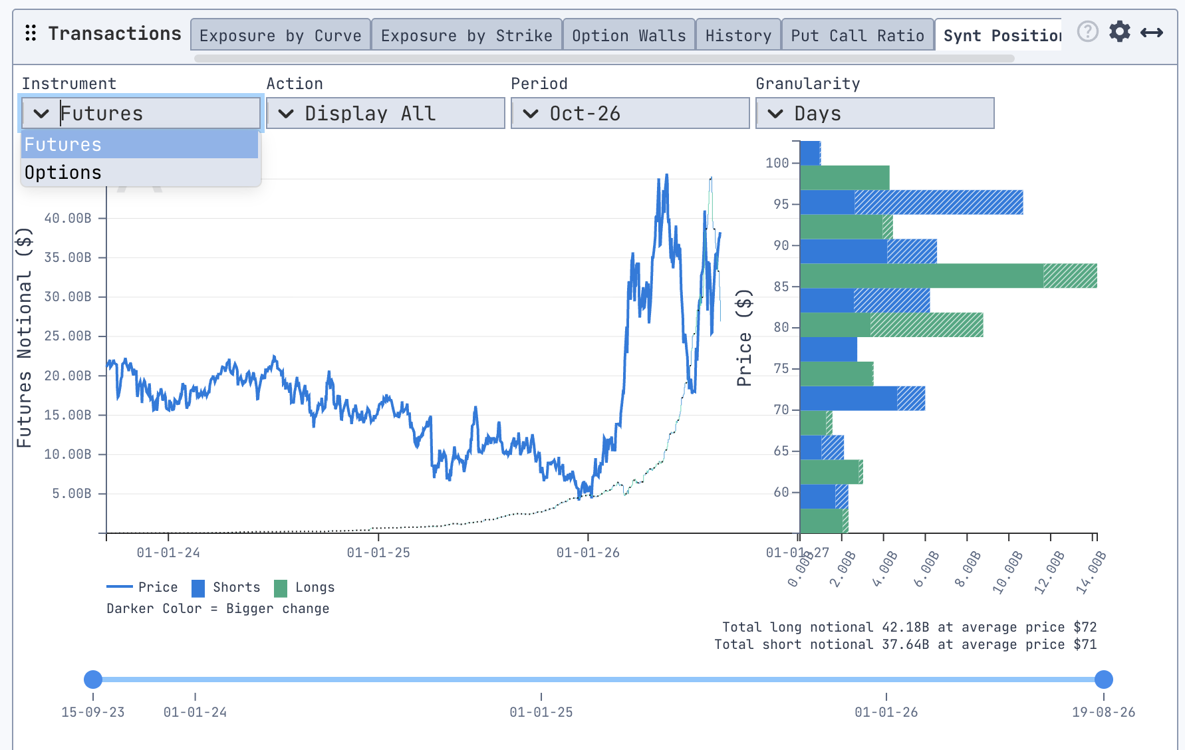
Task: Open the Action Display All dropdown
Action: [x=386, y=113]
